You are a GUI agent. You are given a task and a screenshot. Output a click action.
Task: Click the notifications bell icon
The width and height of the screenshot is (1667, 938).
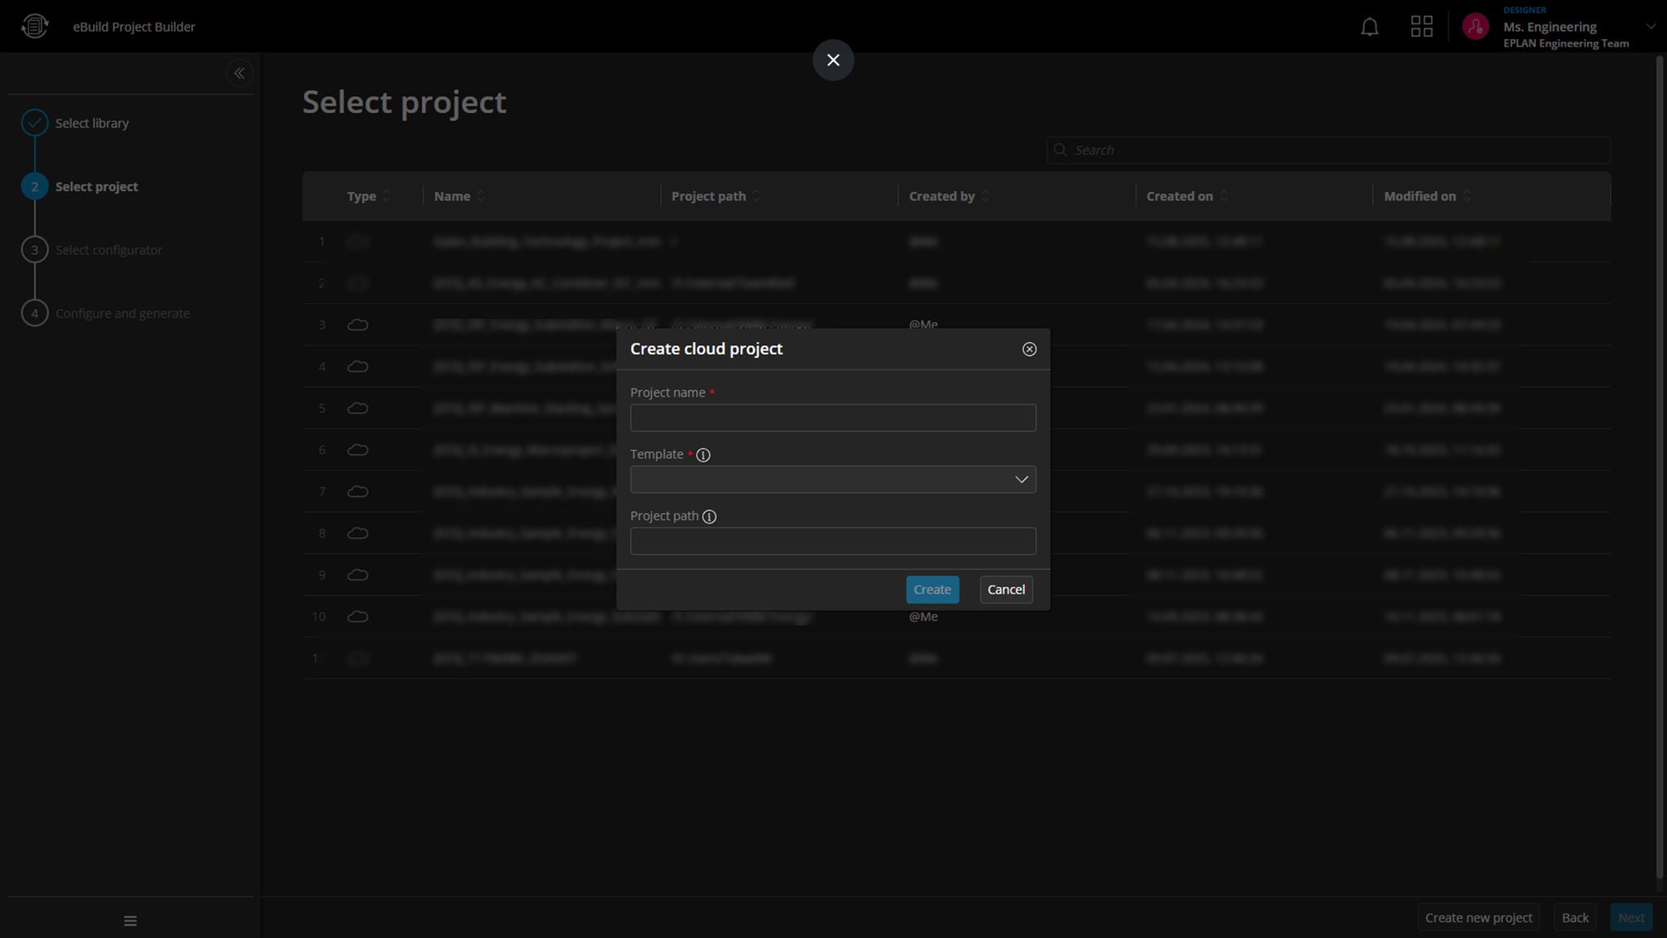click(1369, 27)
